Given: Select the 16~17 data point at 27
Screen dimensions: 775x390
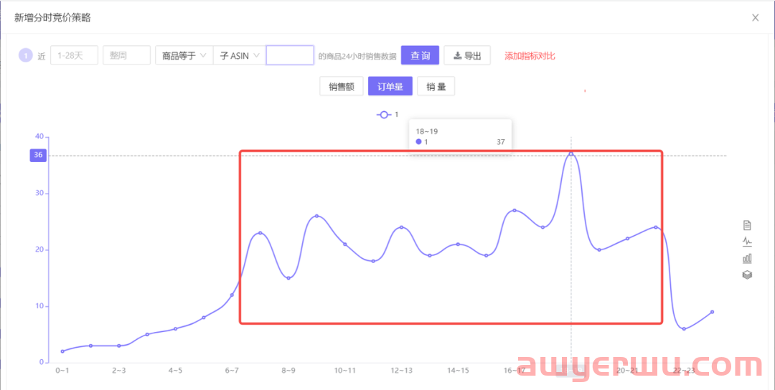Looking at the screenshot, I should [514, 210].
